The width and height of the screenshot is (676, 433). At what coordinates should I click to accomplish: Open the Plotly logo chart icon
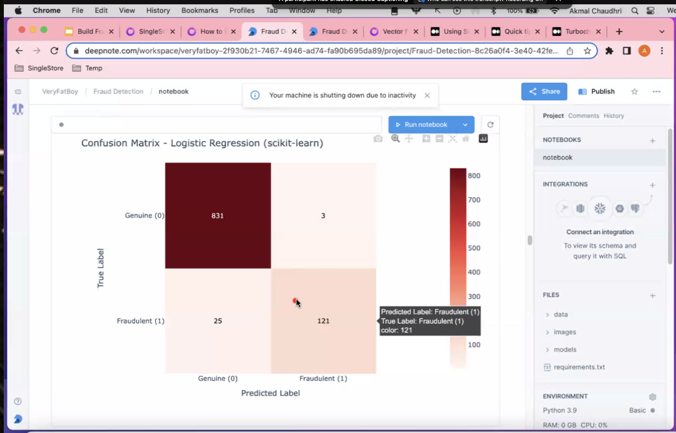click(483, 139)
